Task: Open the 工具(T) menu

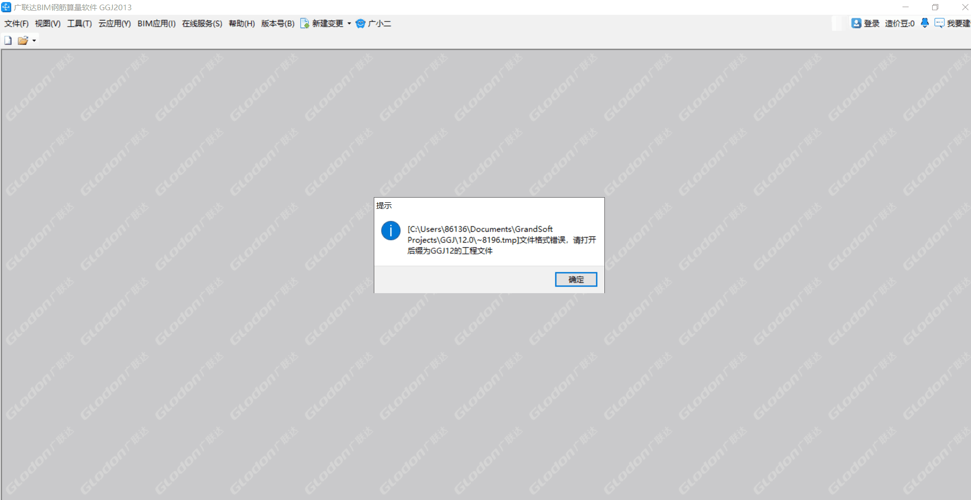Action: (79, 23)
